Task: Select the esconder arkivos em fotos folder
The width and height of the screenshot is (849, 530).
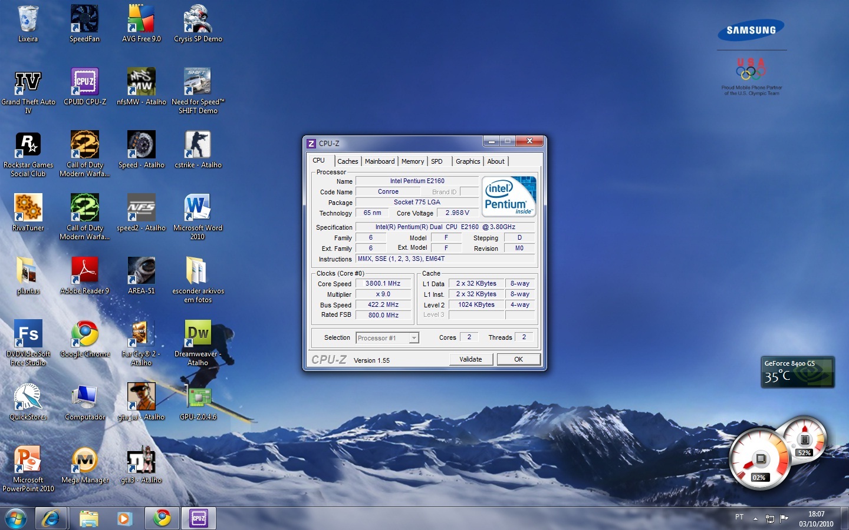Action: tap(198, 280)
